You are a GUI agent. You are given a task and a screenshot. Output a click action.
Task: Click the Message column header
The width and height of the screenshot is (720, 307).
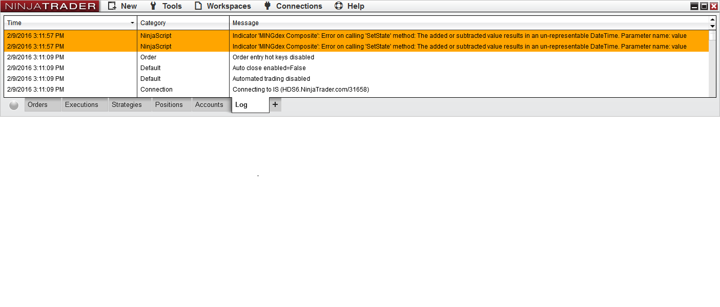click(x=469, y=23)
